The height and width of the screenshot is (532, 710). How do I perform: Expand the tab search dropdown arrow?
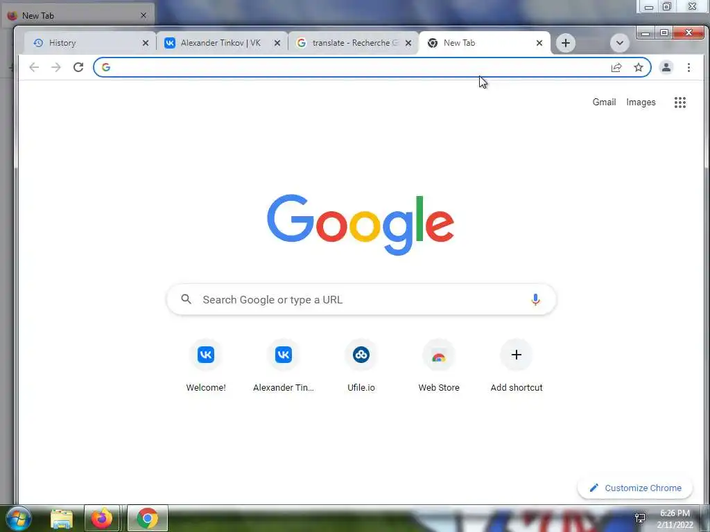tap(620, 43)
